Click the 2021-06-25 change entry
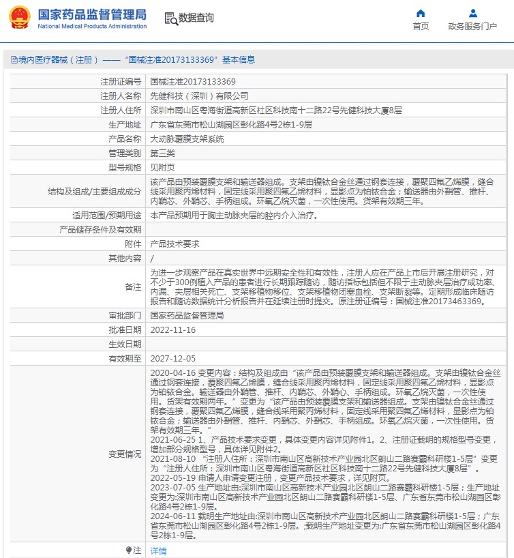514x558 pixels. click(323, 445)
